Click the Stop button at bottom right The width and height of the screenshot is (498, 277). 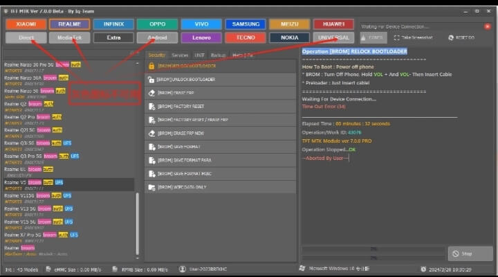[x=470, y=253]
